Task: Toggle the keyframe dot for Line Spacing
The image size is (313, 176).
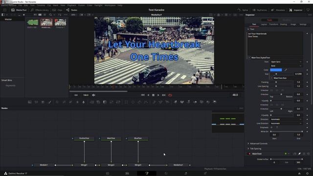Action: [307, 86]
